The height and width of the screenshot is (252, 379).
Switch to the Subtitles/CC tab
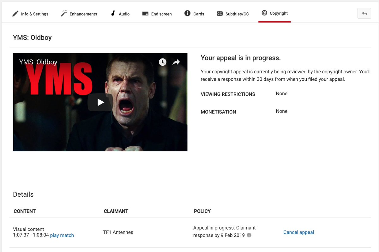coord(233,14)
